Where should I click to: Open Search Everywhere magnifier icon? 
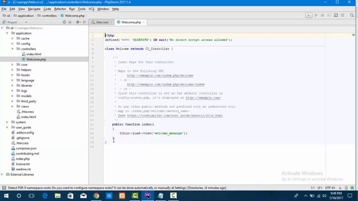click(x=352, y=15)
